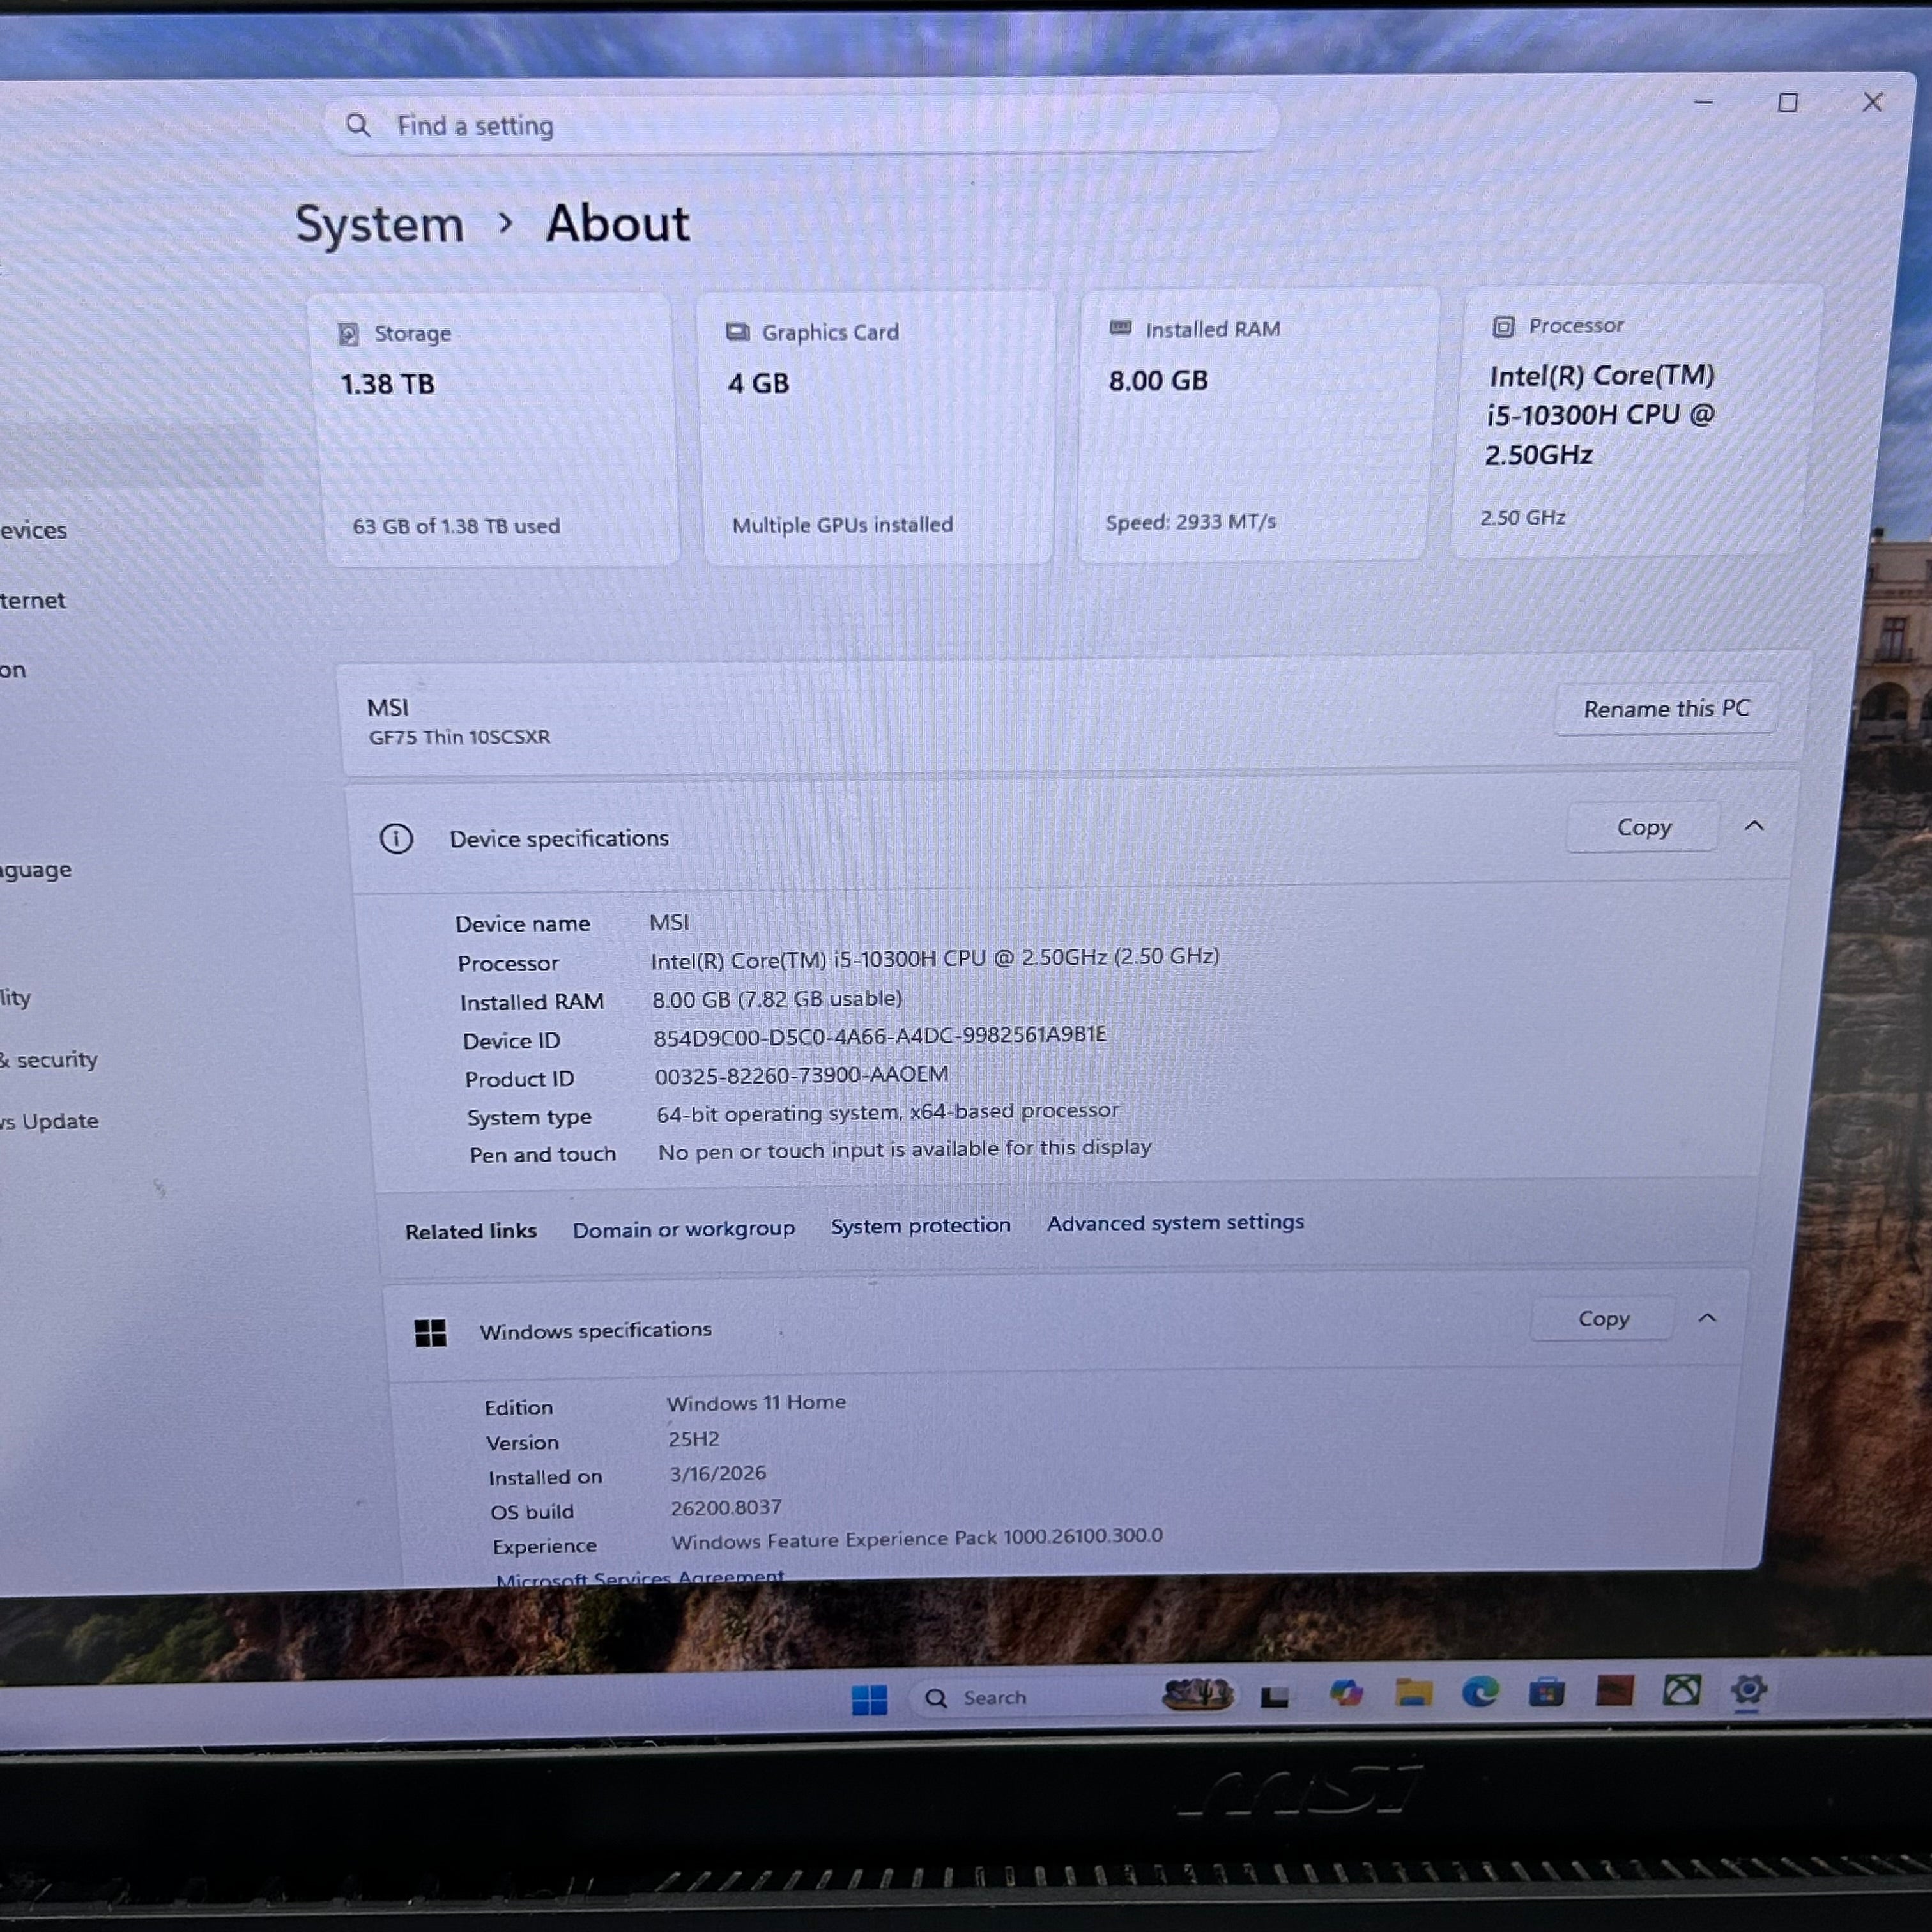Click the Windows Feature Experience Pack value

(x=917, y=1538)
